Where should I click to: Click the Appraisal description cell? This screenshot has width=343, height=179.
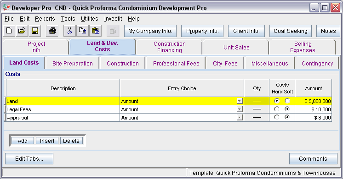point(63,118)
